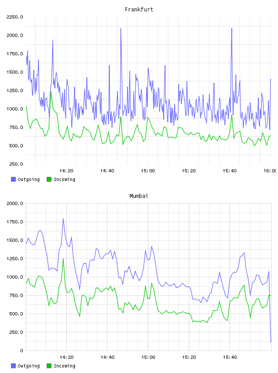Viewport: 278px width, 373px height.
Task: Click the 1250.0 y-axis label on Frankfurt chart
Action: point(15,91)
